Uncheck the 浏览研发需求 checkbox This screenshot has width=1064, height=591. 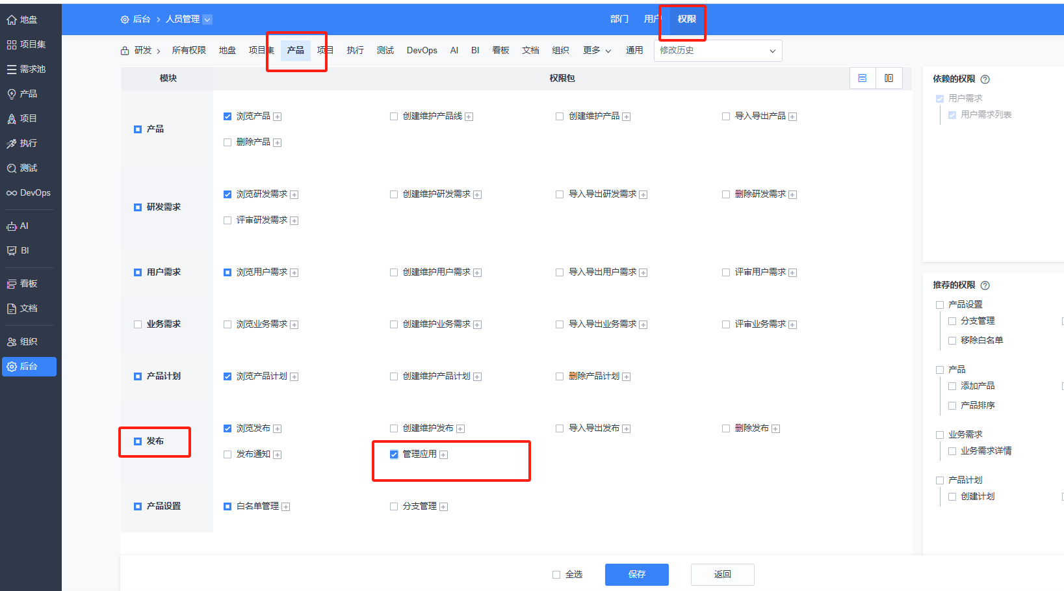[x=227, y=194]
